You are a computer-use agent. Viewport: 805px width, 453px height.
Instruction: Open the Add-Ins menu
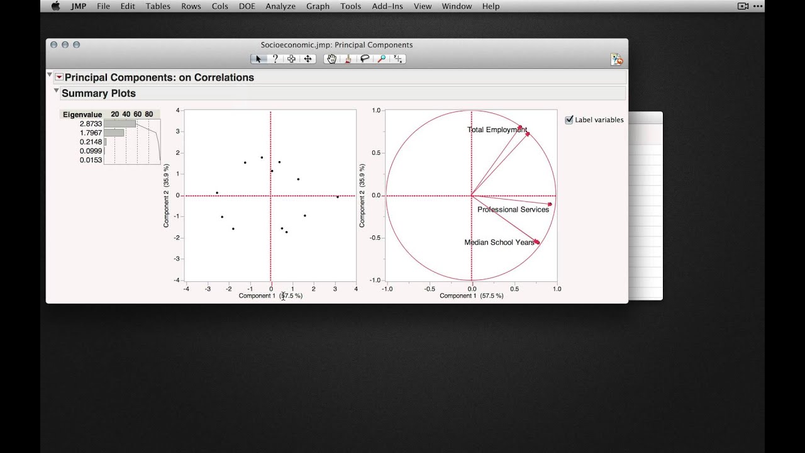(x=387, y=6)
